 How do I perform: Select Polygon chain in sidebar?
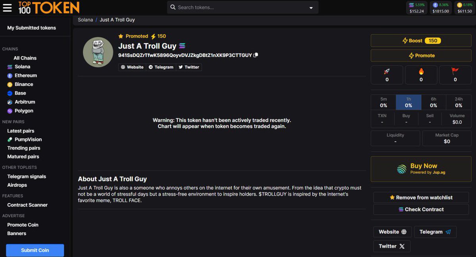[x=20, y=111]
